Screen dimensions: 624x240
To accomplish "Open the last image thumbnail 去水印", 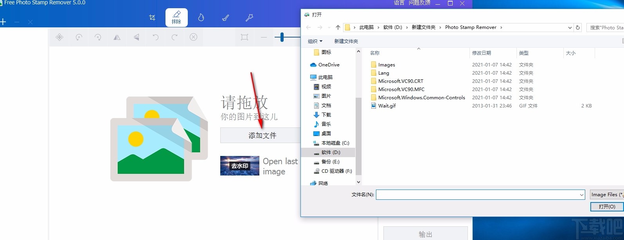I will pyautogui.click(x=240, y=166).
